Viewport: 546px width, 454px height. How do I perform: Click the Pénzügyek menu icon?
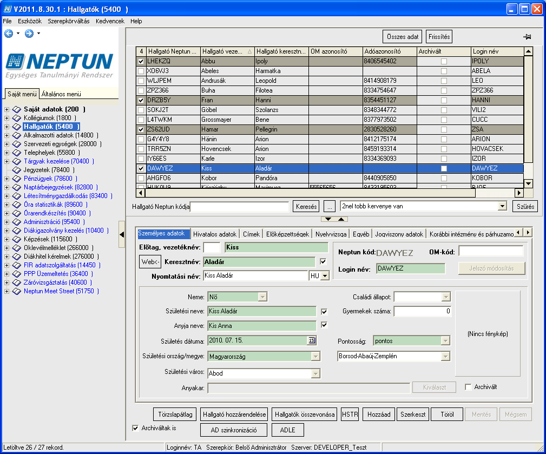[17, 179]
